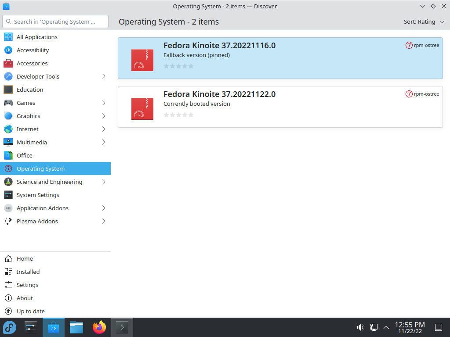The width and height of the screenshot is (450, 337).
Task: Open the About page label
Action: (25, 298)
